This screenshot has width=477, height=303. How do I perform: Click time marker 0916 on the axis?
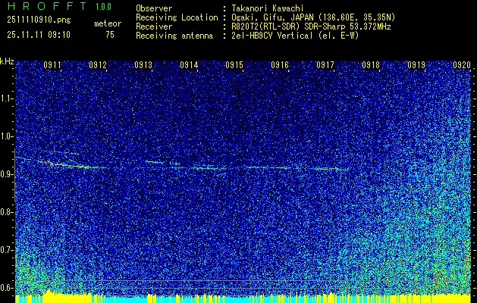pyautogui.click(x=280, y=64)
